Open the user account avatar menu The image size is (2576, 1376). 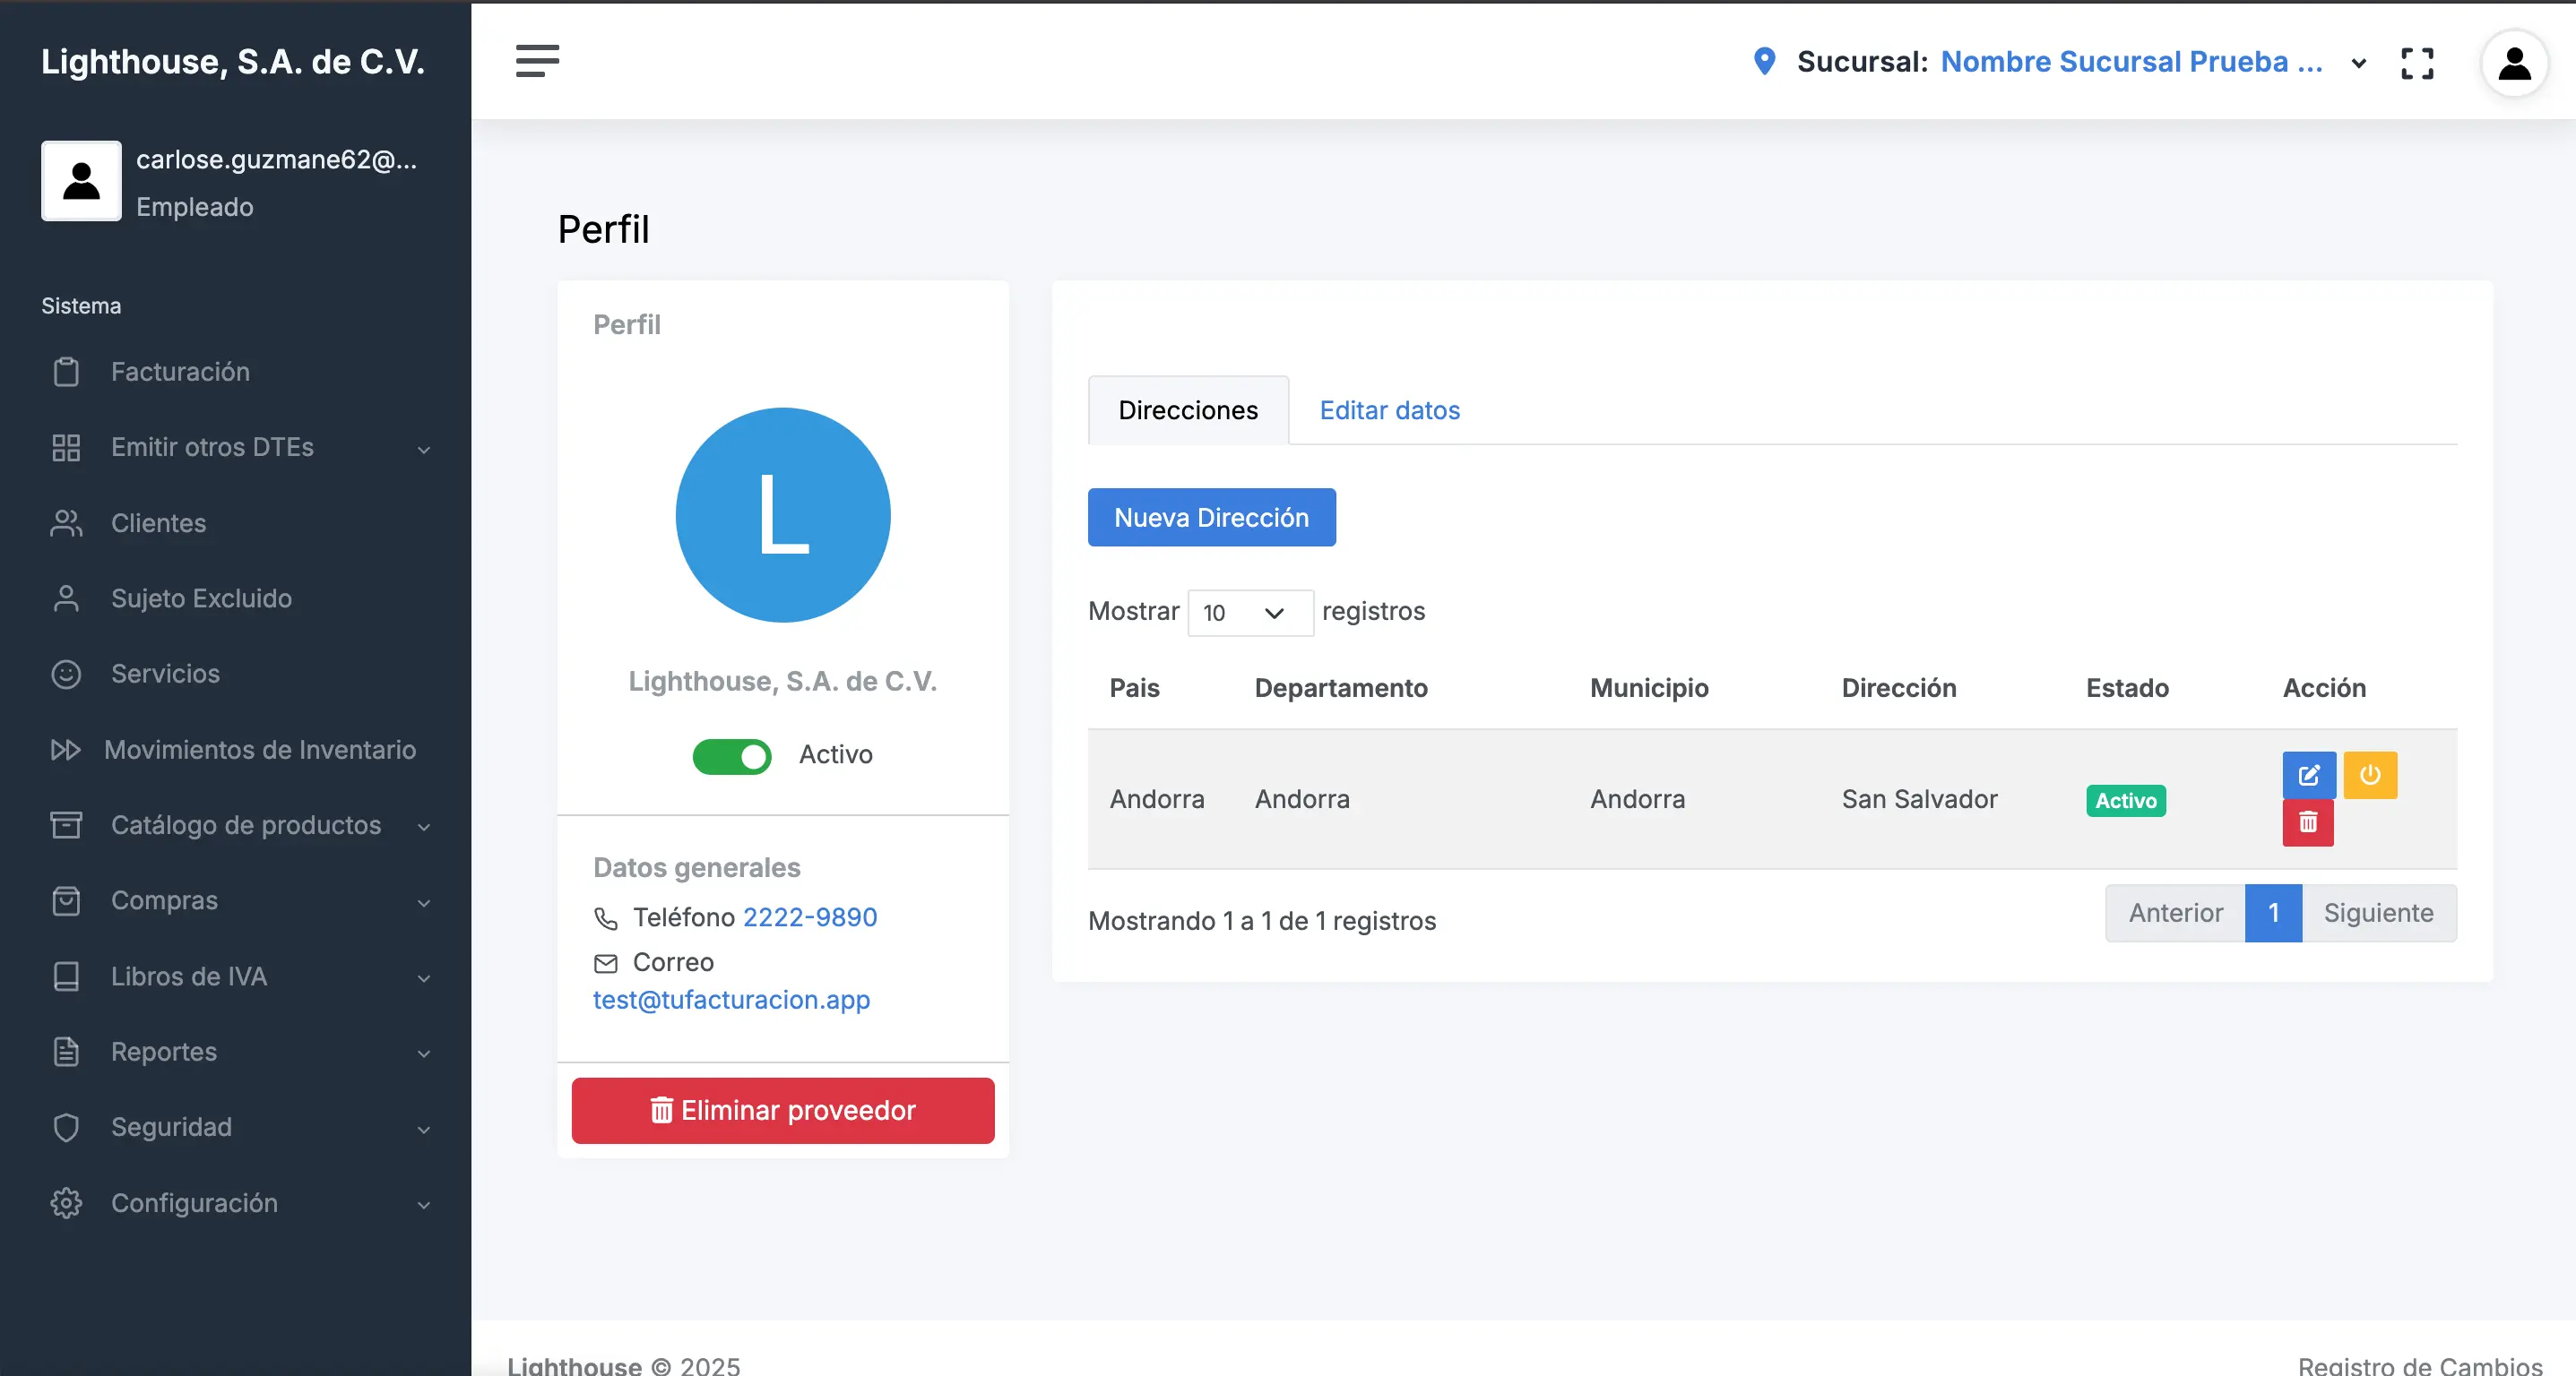click(x=2514, y=63)
